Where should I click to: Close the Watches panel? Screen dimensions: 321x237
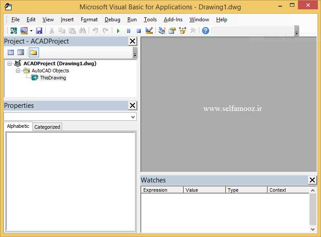click(312, 180)
